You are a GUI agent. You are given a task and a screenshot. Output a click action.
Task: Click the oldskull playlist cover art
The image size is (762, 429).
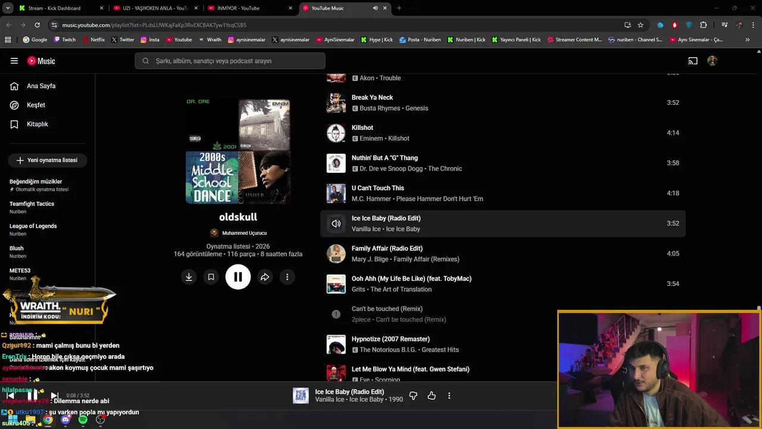238,151
